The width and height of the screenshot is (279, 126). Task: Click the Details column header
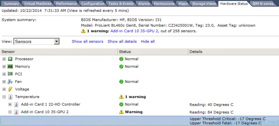click(233, 52)
